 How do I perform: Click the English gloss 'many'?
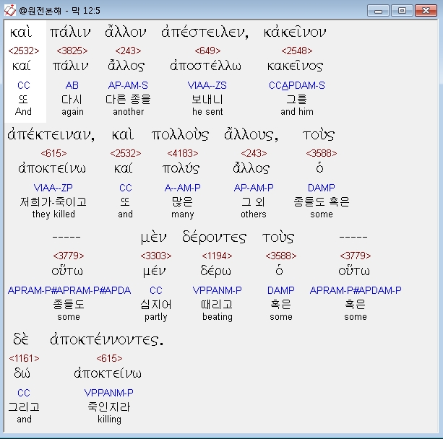tap(183, 214)
